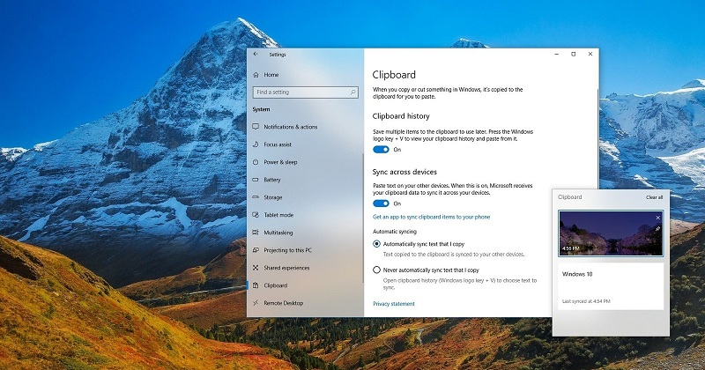Turn off Sync across devices toggle
The width and height of the screenshot is (705, 370).
click(x=381, y=203)
